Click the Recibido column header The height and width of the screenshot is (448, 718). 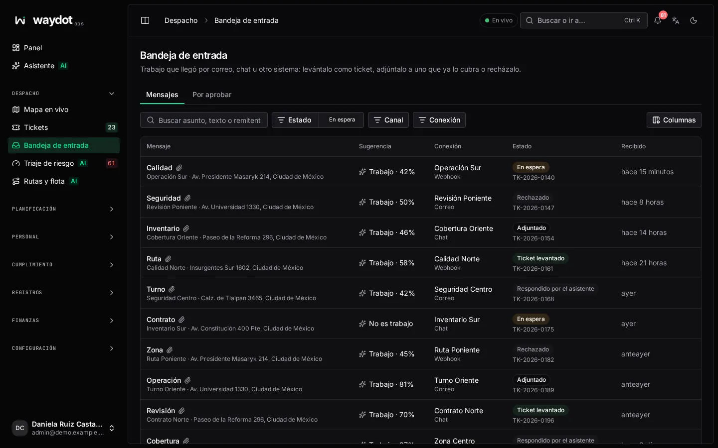tap(633, 146)
